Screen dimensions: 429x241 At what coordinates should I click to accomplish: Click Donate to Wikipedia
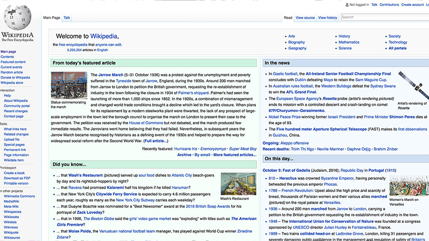point(15,78)
